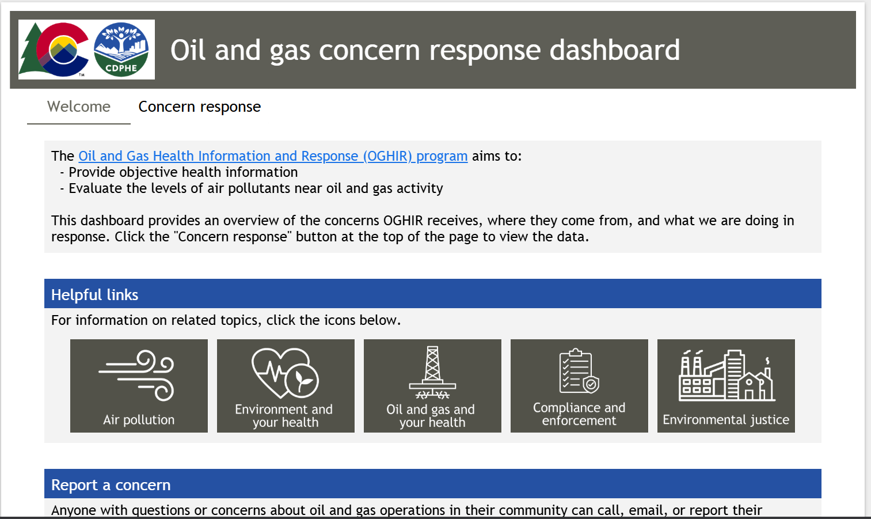Select the Oil and gas and your health icon
Image resolution: width=871 pixels, height=519 pixels.
tap(432, 386)
